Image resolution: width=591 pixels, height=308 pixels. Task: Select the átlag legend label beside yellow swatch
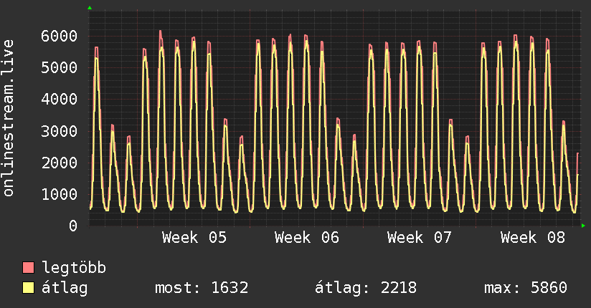(x=65, y=288)
